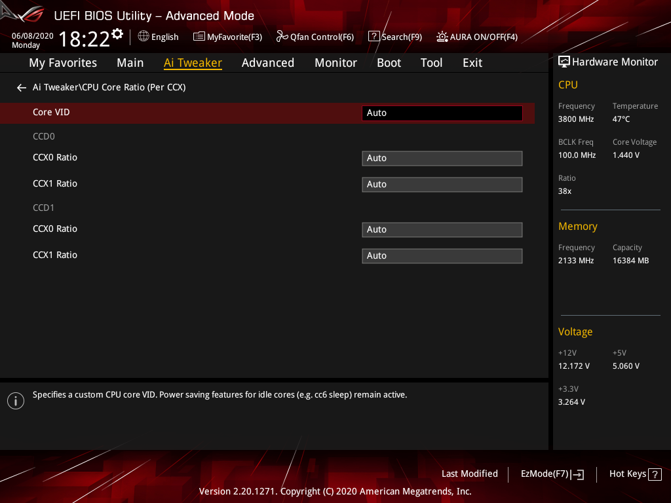Click the 18:22 clock display
The width and height of the screenshot is (671, 503).
[x=85, y=39]
